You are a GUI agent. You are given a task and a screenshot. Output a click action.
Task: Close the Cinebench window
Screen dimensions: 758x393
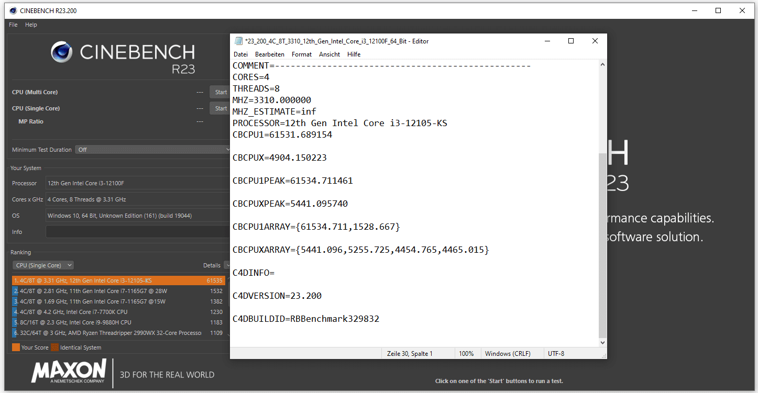point(743,10)
